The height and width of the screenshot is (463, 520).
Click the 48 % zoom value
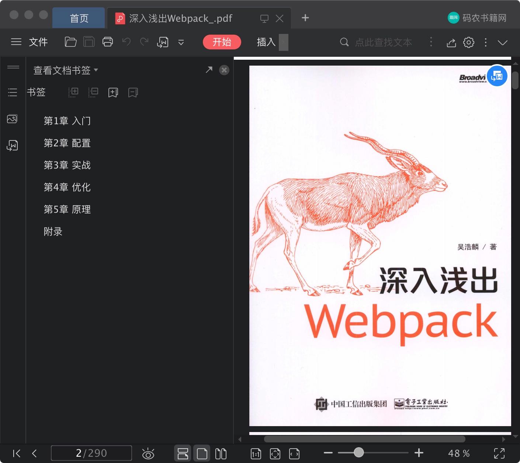[459, 453]
